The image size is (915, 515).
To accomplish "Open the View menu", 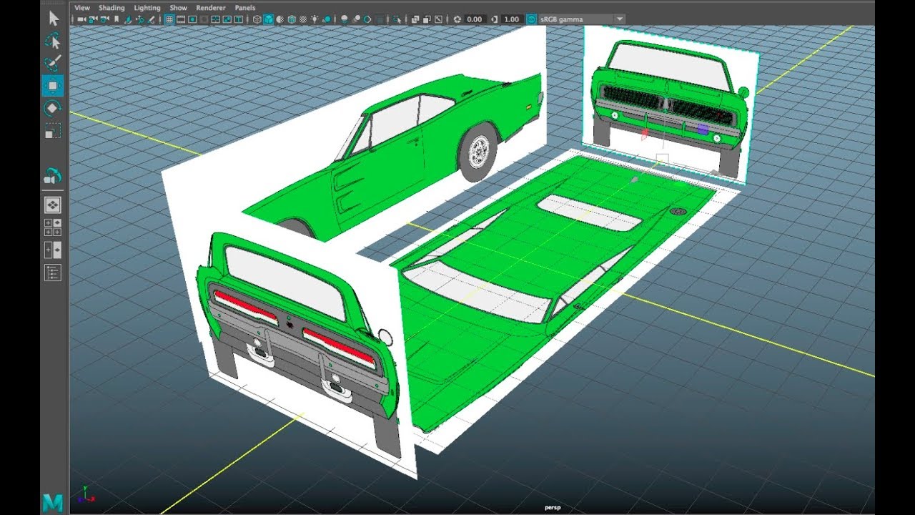I will (82, 8).
